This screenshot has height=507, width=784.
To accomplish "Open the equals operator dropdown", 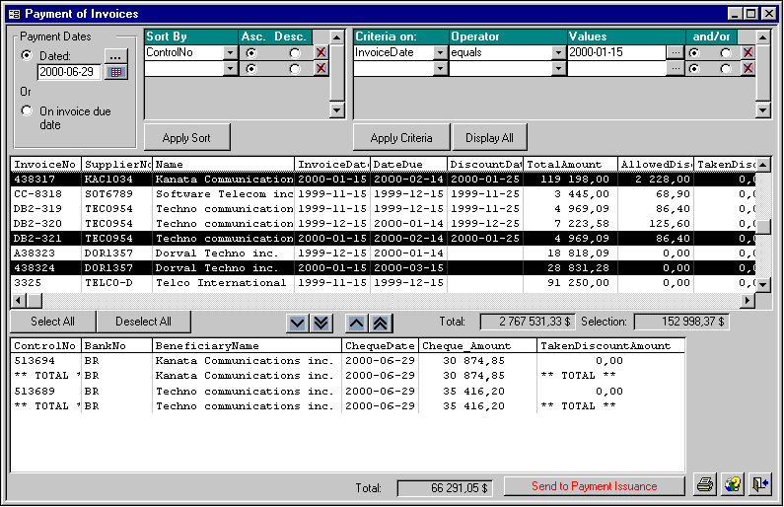I will point(558,52).
